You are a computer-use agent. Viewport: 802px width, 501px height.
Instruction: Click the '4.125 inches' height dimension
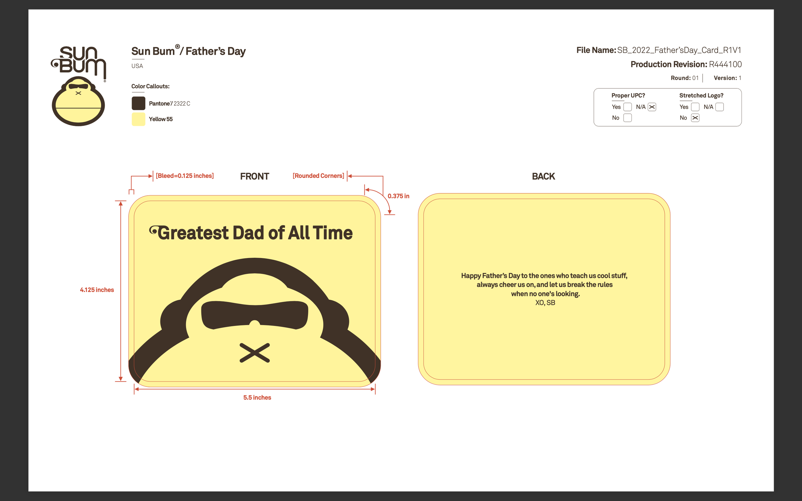coord(97,290)
